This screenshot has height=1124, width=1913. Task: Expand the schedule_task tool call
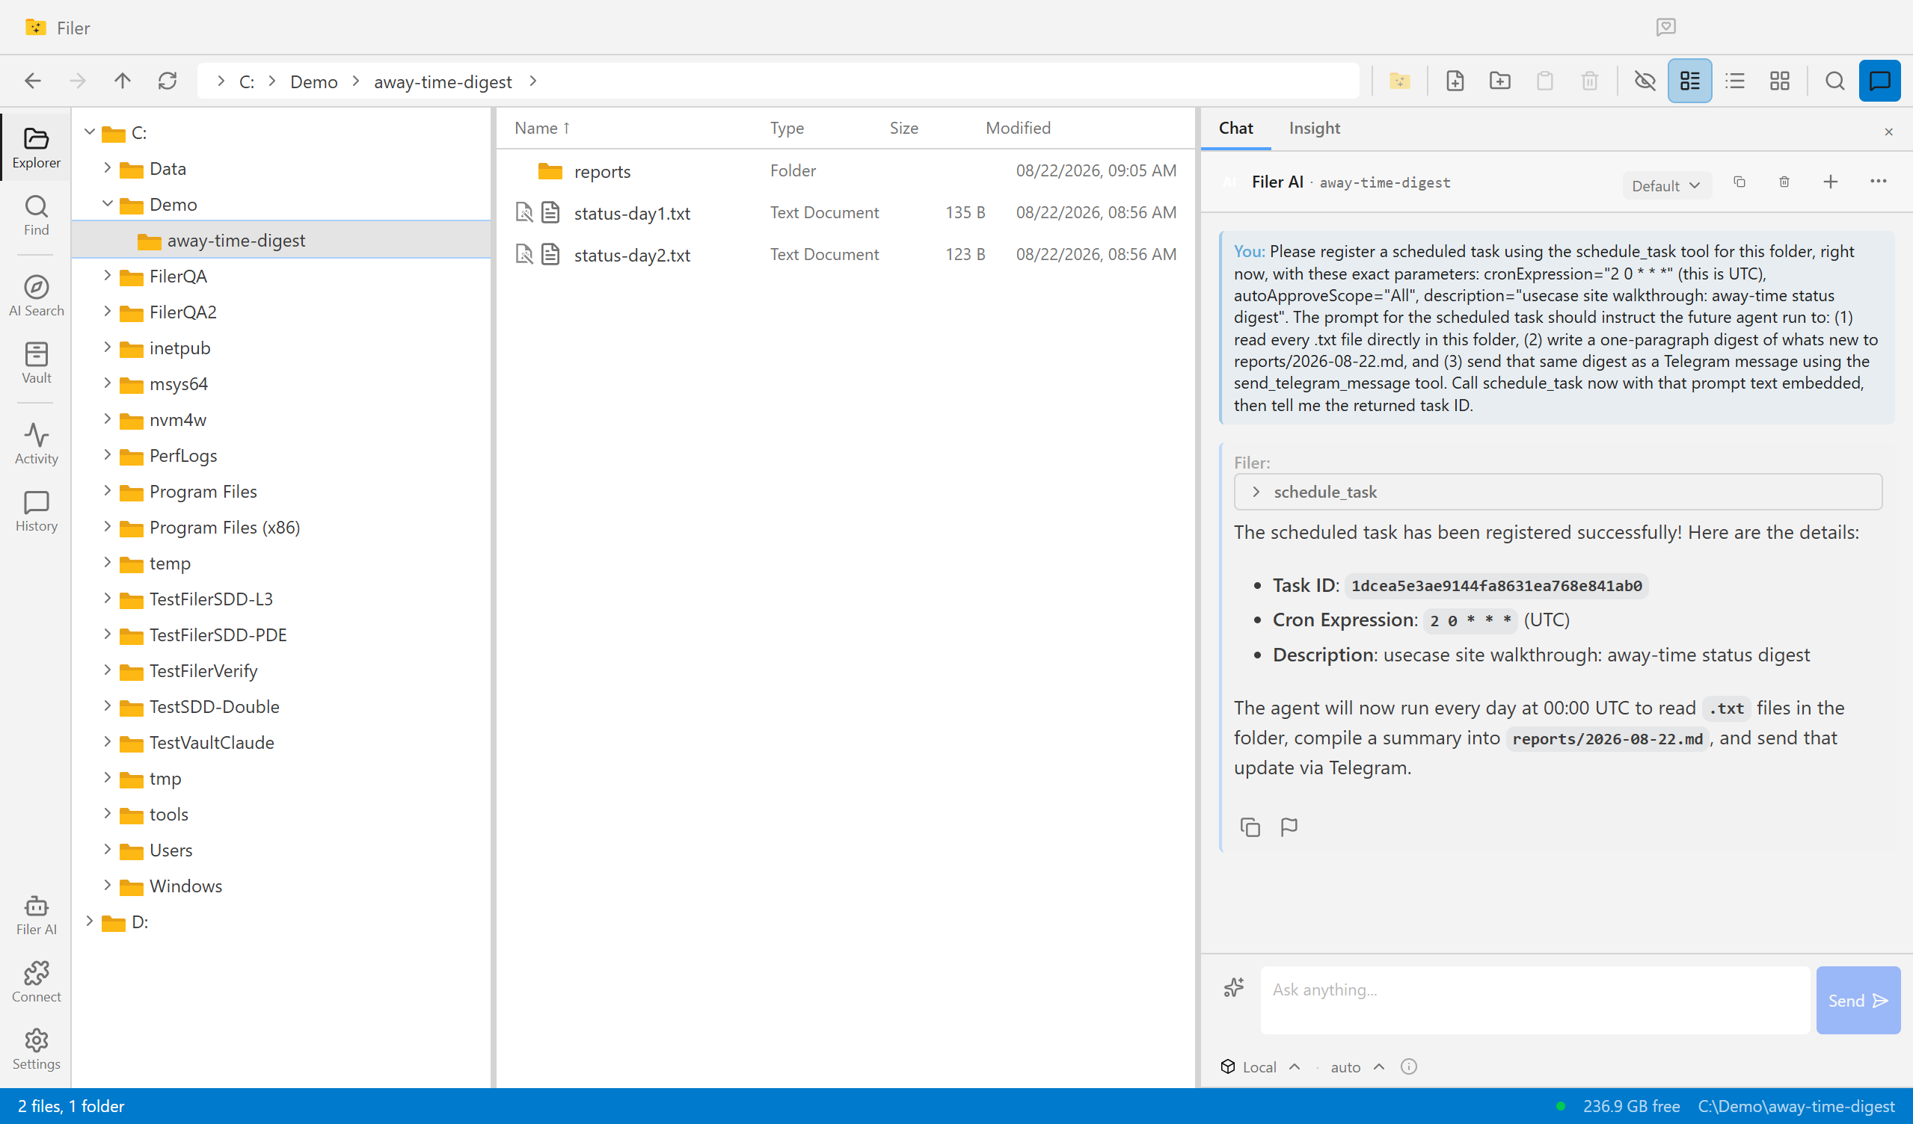(1558, 492)
